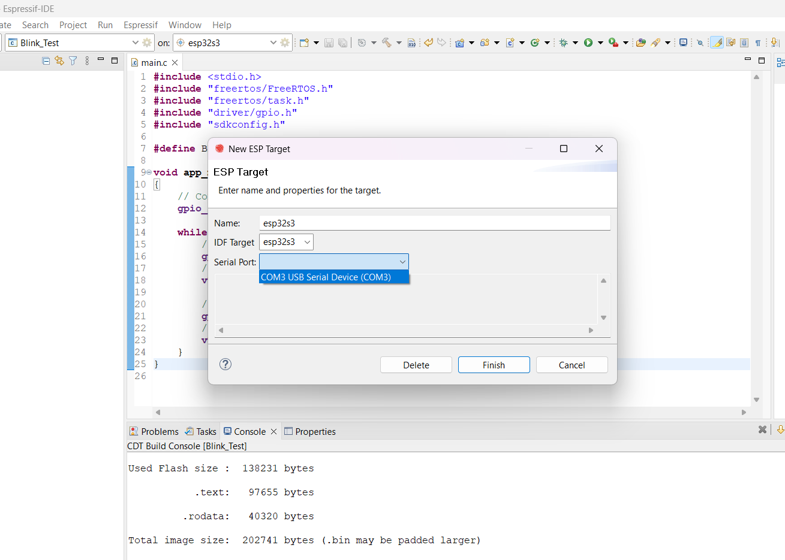Expand the Build hammer dropdown arrow
The image size is (785, 560).
click(x=399, y=43)
